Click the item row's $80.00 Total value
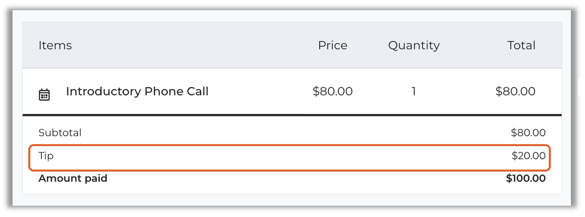This screenshot has height=217, width=585. (515, 92)
